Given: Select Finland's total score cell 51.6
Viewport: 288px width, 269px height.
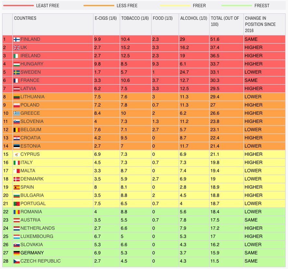Looking at the screenshot, I should (215, 39).
